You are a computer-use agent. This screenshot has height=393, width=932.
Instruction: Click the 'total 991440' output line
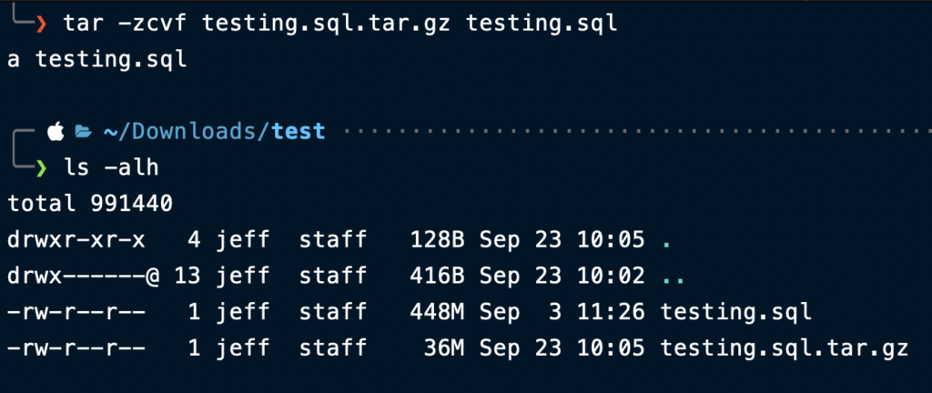click(90, 204)
